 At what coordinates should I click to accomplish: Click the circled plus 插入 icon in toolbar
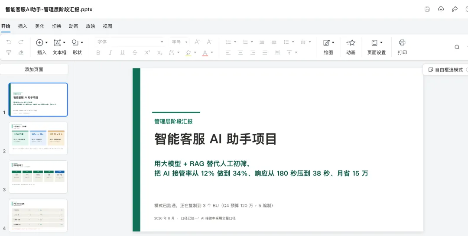click(39, 43)
